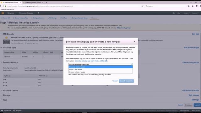Click Cancel link at page bottom
The width and height of the screenshot is (201, 113).
tap(180, 105)
